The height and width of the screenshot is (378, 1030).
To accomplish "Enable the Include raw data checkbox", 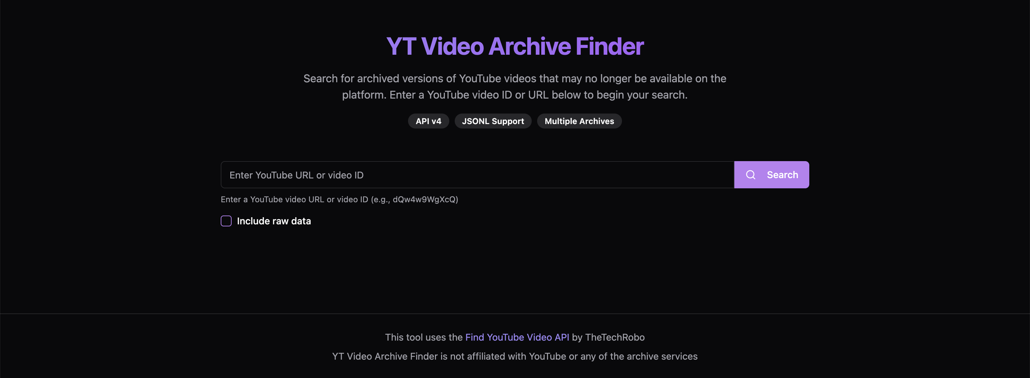I will pos(226,221).
